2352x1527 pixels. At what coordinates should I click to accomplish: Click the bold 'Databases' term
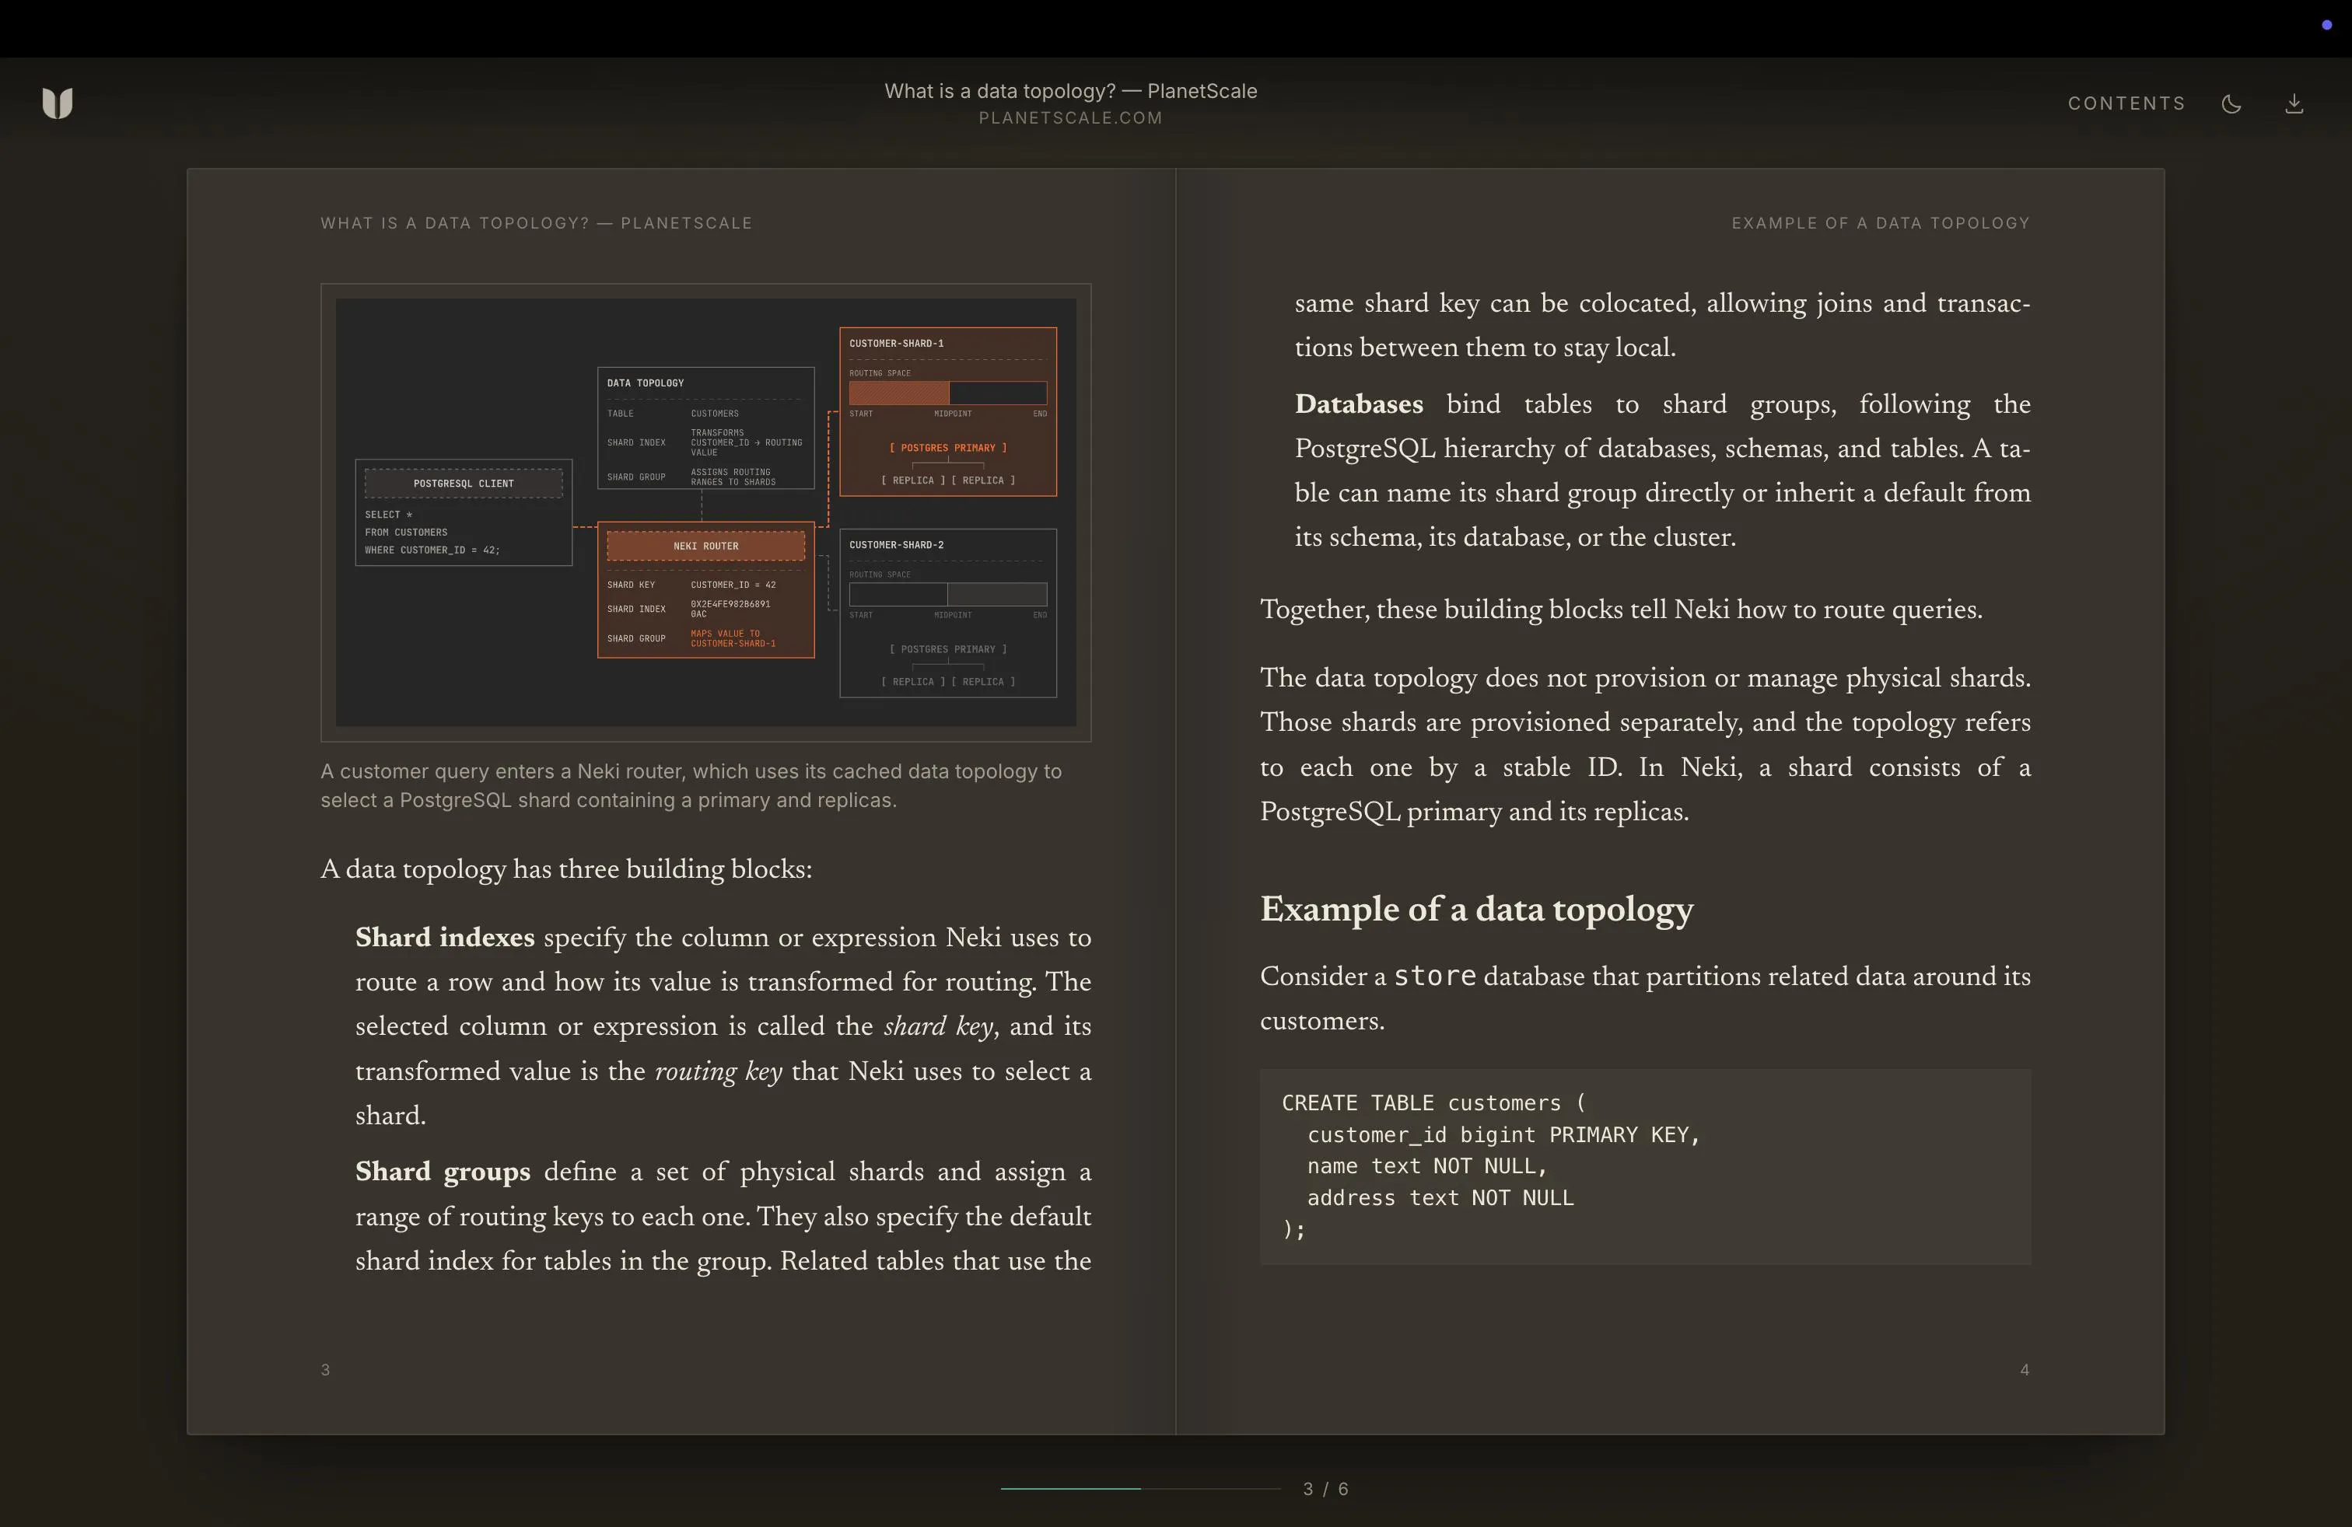point(1359,404)
